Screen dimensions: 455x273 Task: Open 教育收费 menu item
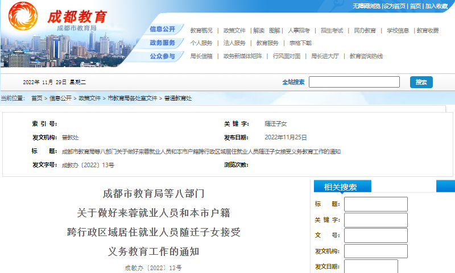[428, 31]
